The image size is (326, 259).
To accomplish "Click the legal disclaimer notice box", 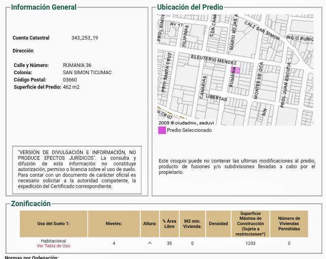I will [x=77, y=169].
